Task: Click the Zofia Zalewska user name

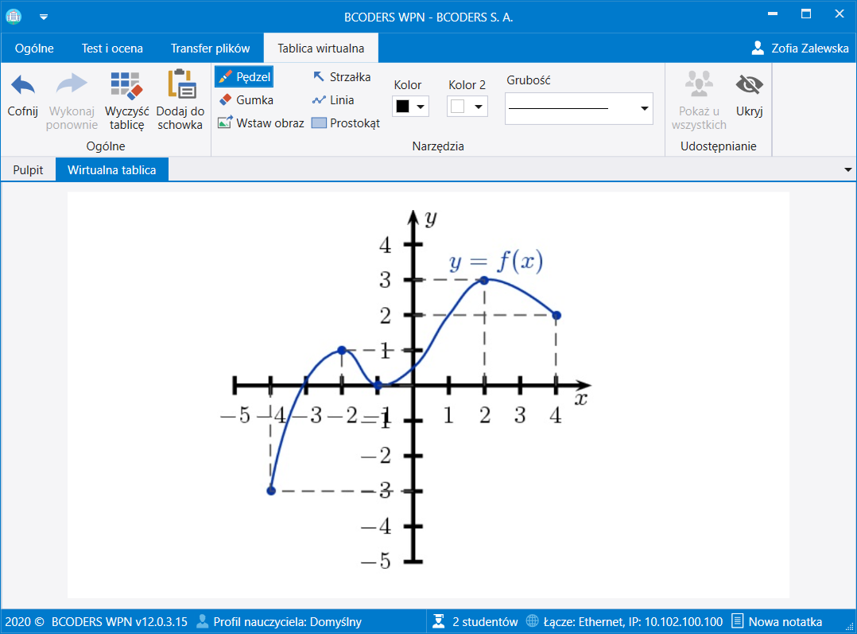Action: tap(810, 49)
